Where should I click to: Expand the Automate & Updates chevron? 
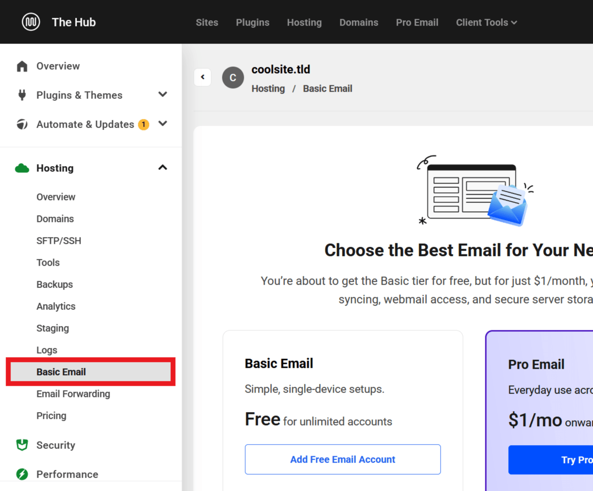click(163, 123)
